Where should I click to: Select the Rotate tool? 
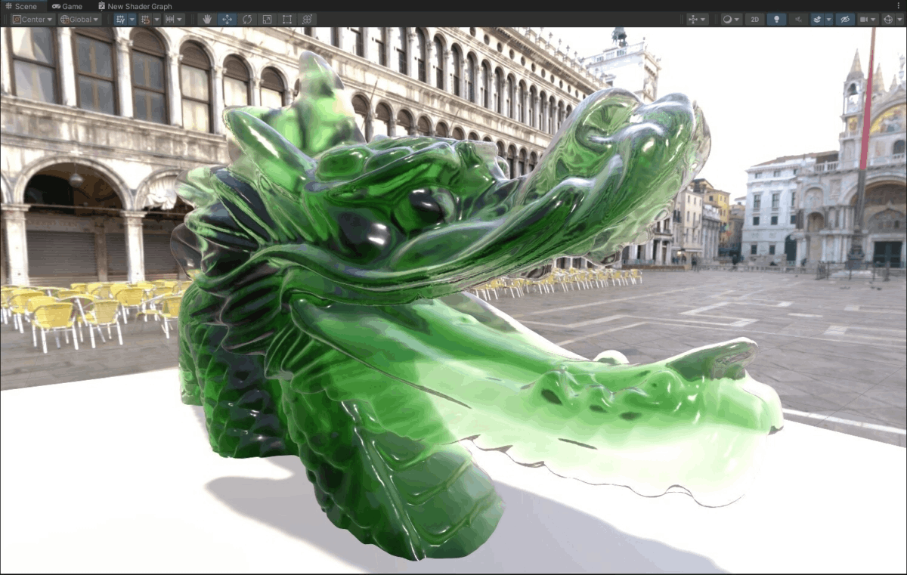point(247,20)
